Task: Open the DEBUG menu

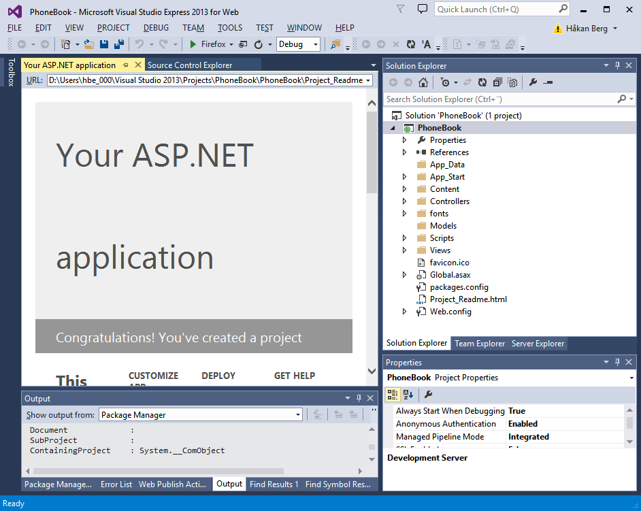Action: tap(156, 28)
